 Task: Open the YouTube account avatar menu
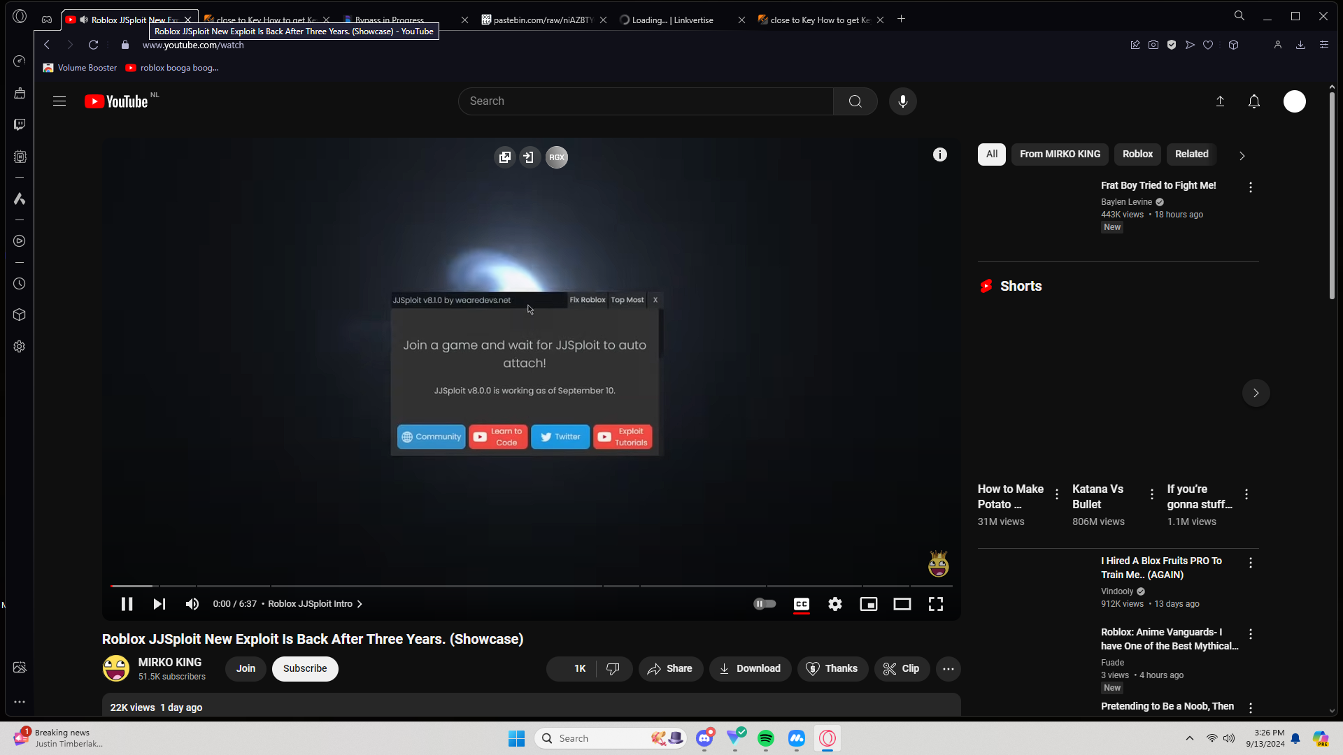pyautogui.click(x=1295, y=101)
